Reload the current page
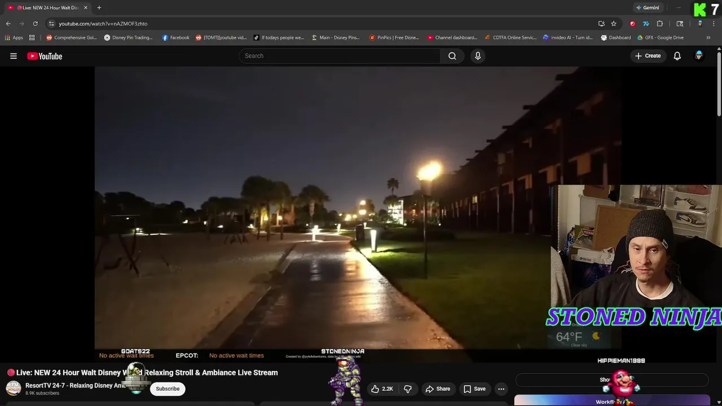Viewport: 722px width, 406px height. [35, 24]
